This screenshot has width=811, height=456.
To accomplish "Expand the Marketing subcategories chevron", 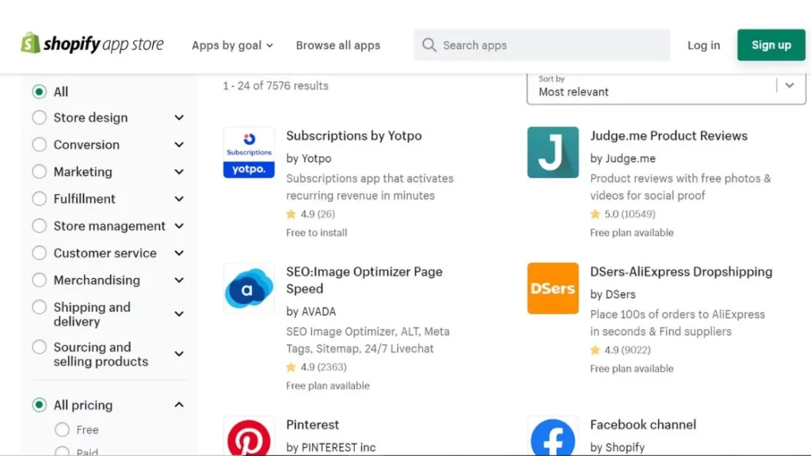I will (x=179, y=171).
